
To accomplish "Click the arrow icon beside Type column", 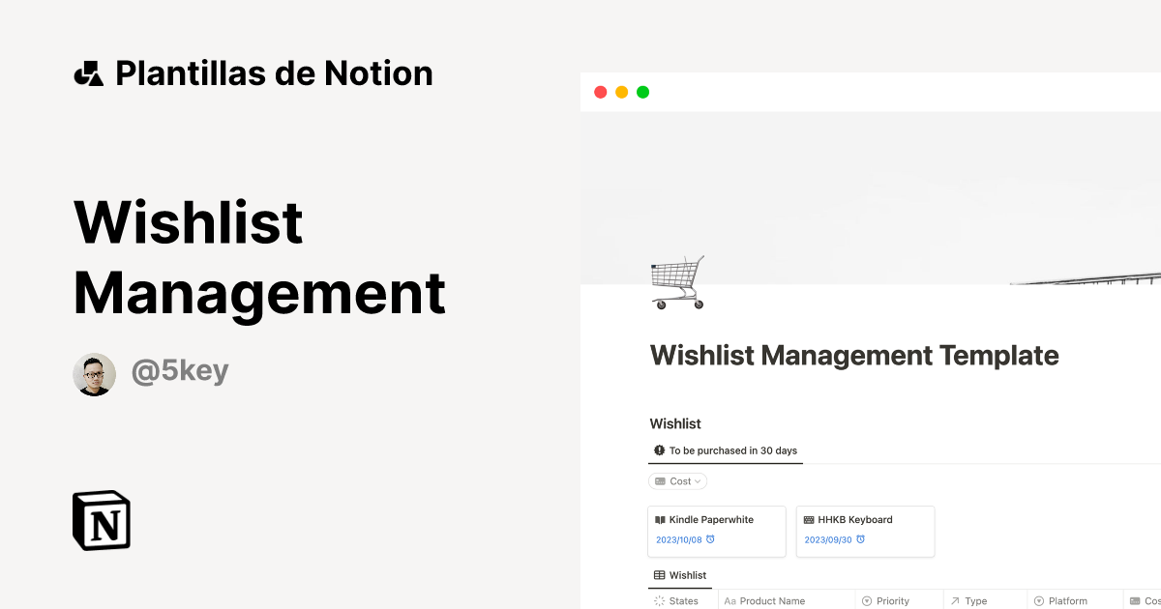I will tap(955, 600).
